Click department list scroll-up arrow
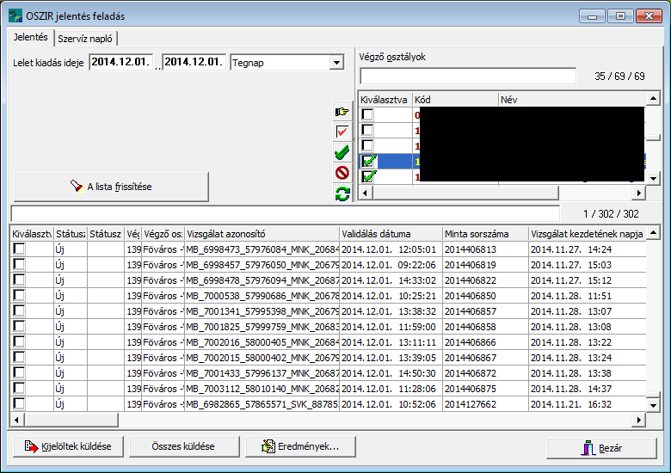The width and height of the screenshot is (671, 473). 653,99
